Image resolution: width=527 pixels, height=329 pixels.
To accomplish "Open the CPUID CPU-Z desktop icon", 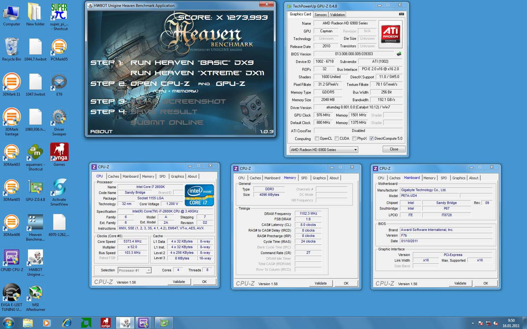I will coord(12,260).
